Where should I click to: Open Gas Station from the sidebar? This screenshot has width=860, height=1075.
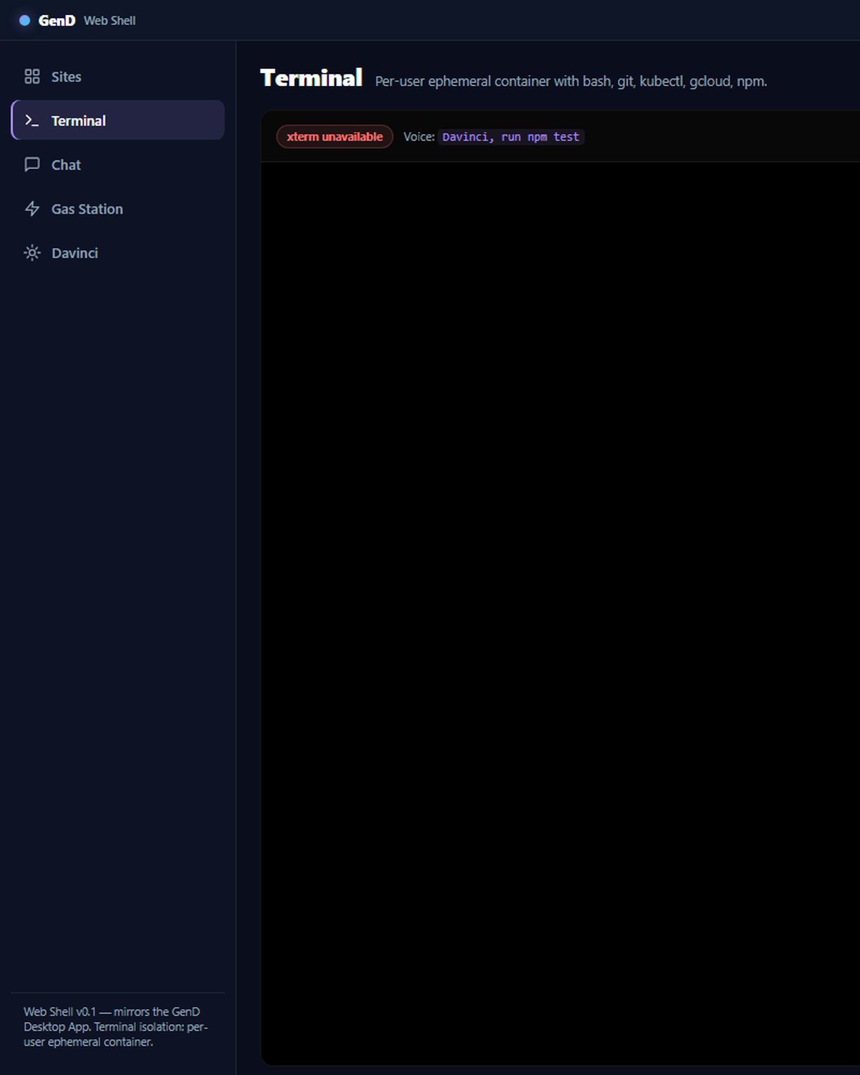coord(118,209)
